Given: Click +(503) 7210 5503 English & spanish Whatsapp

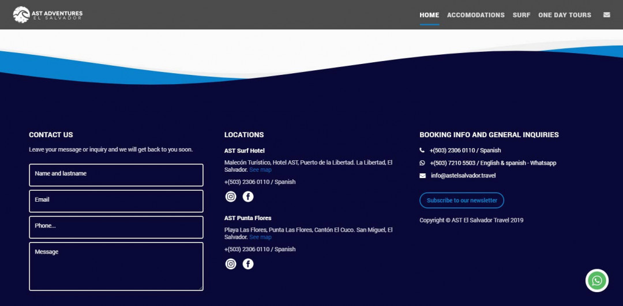Looking at the screenshot, I should click(493, 163).
